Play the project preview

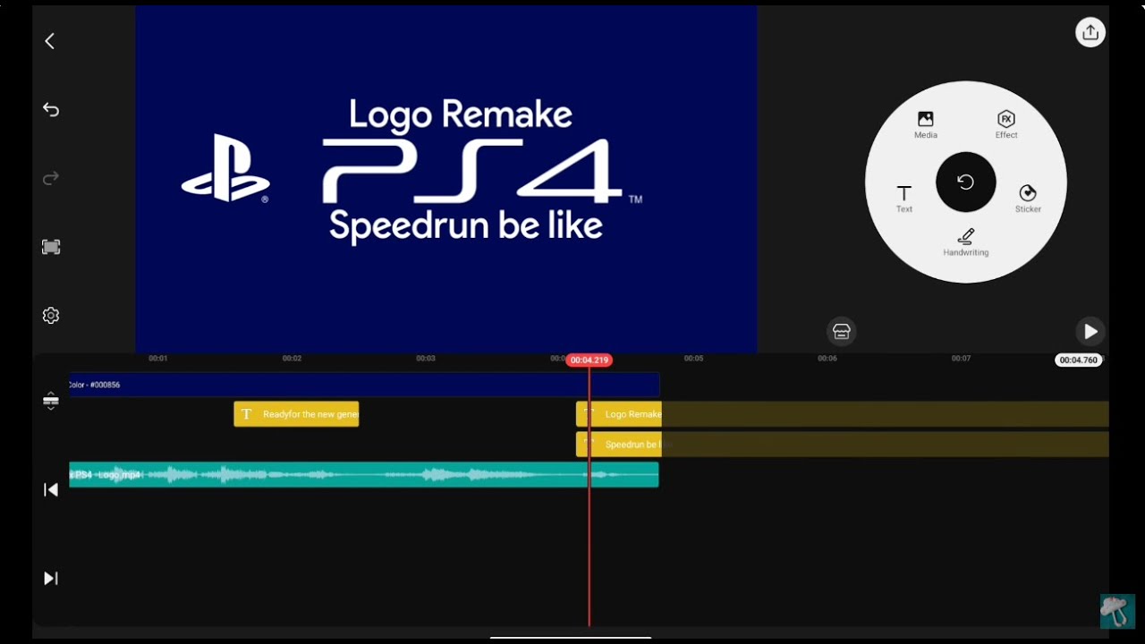(1090, 331)
